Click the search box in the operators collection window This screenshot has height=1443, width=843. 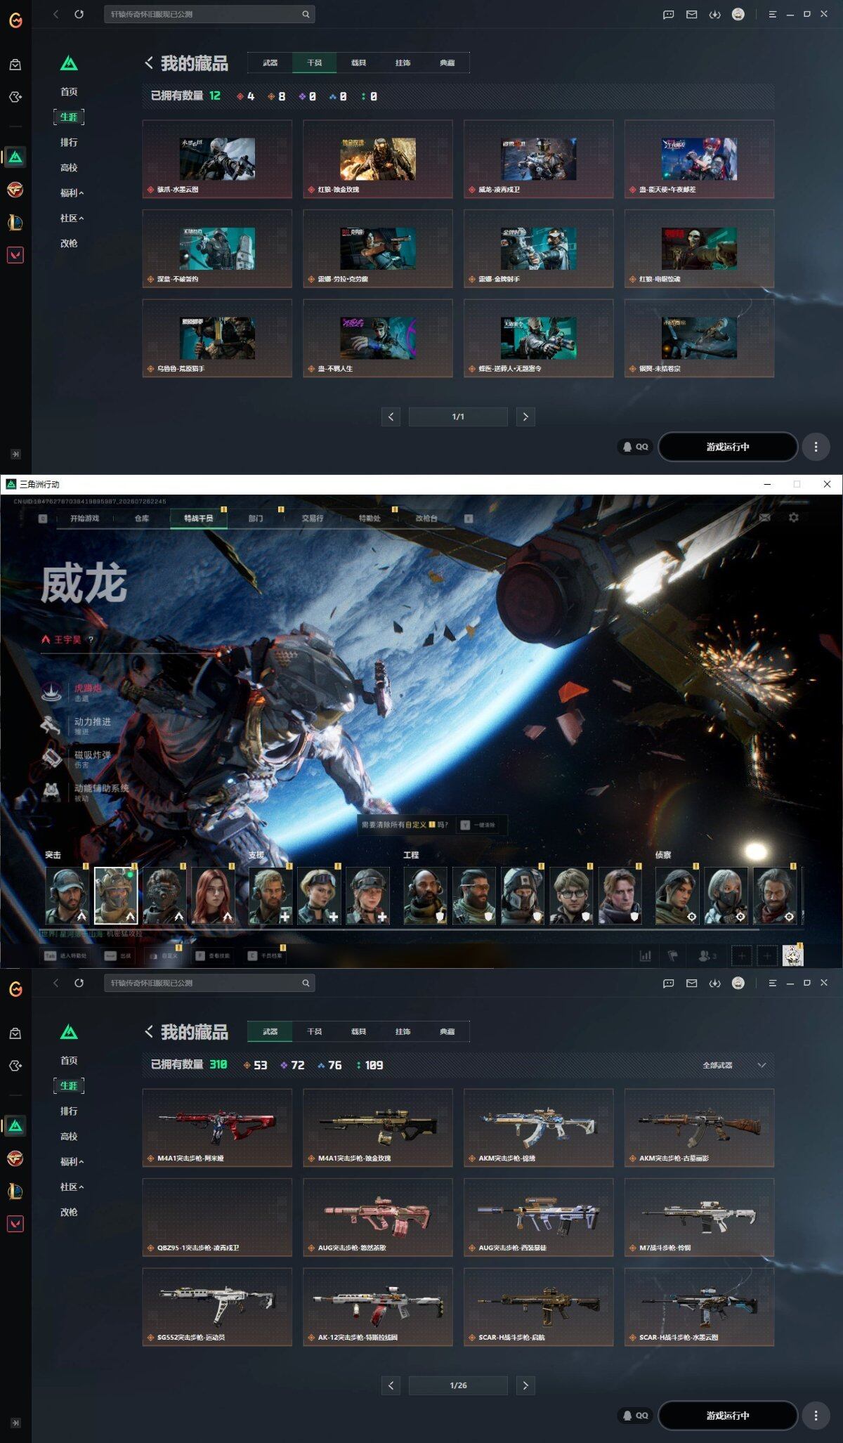(x=209, y=14)
